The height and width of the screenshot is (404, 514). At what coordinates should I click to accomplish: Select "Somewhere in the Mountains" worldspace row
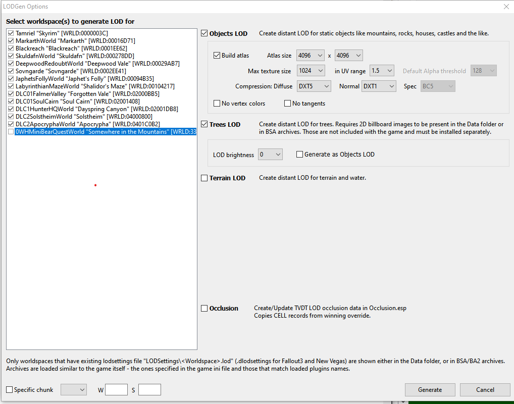coord(106,131)
